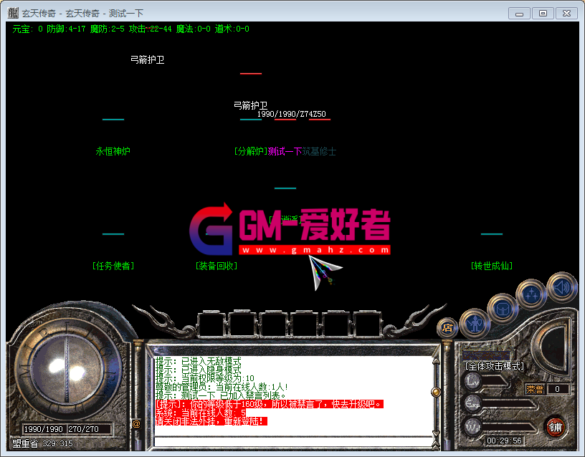Open the character status warrior icon
Screen dimensions: 585x457
coord(475,323)
